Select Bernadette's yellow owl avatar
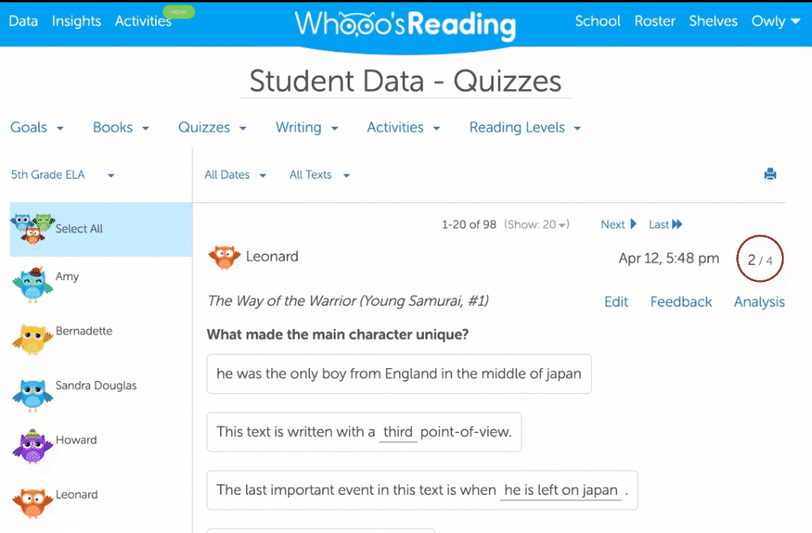Viewport: 812px width, 533px height. pos(32,338)
